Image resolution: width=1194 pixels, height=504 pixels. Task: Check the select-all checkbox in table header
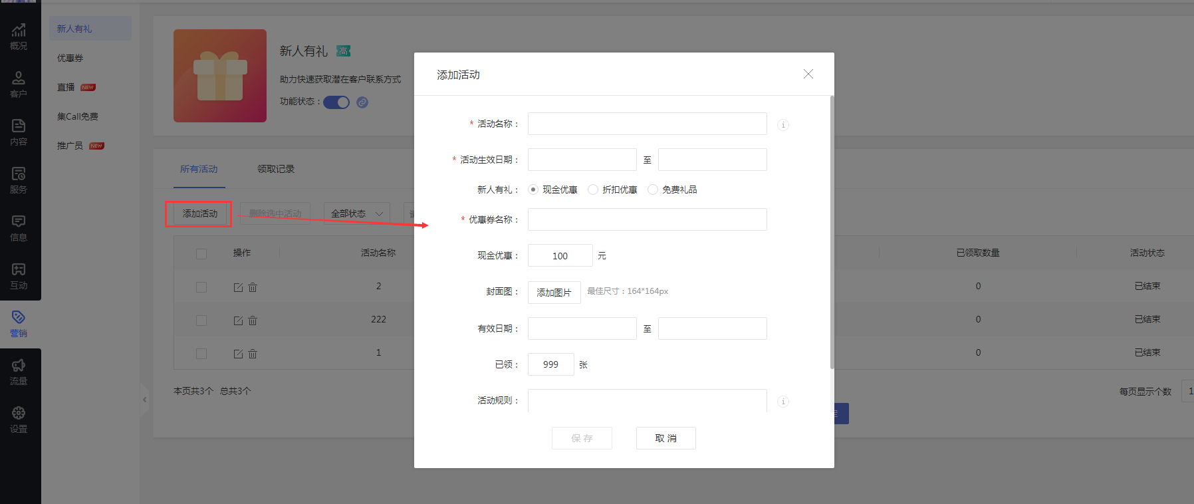pos(201,254)
